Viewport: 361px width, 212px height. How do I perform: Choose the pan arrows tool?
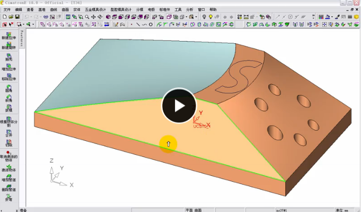click(93, 17)
